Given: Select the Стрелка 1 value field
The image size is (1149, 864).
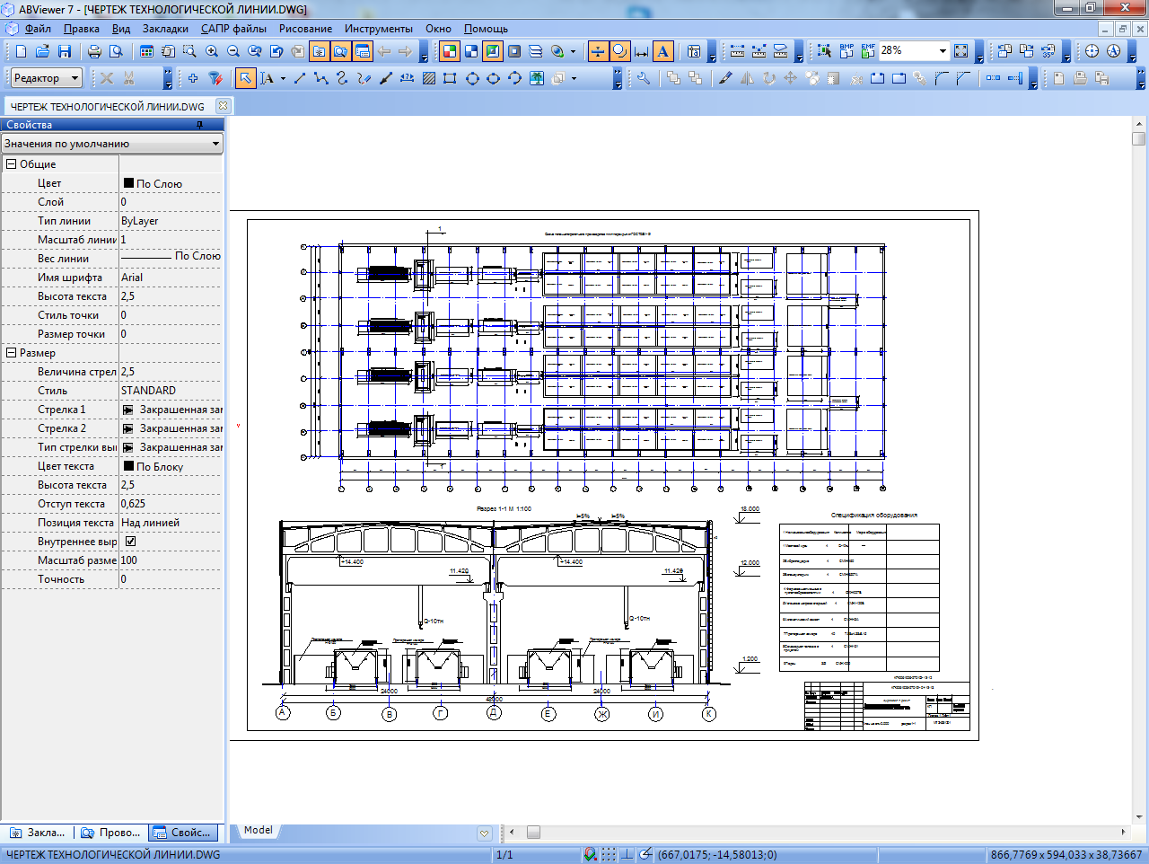Looking at the screenshot, I should 171,410.
